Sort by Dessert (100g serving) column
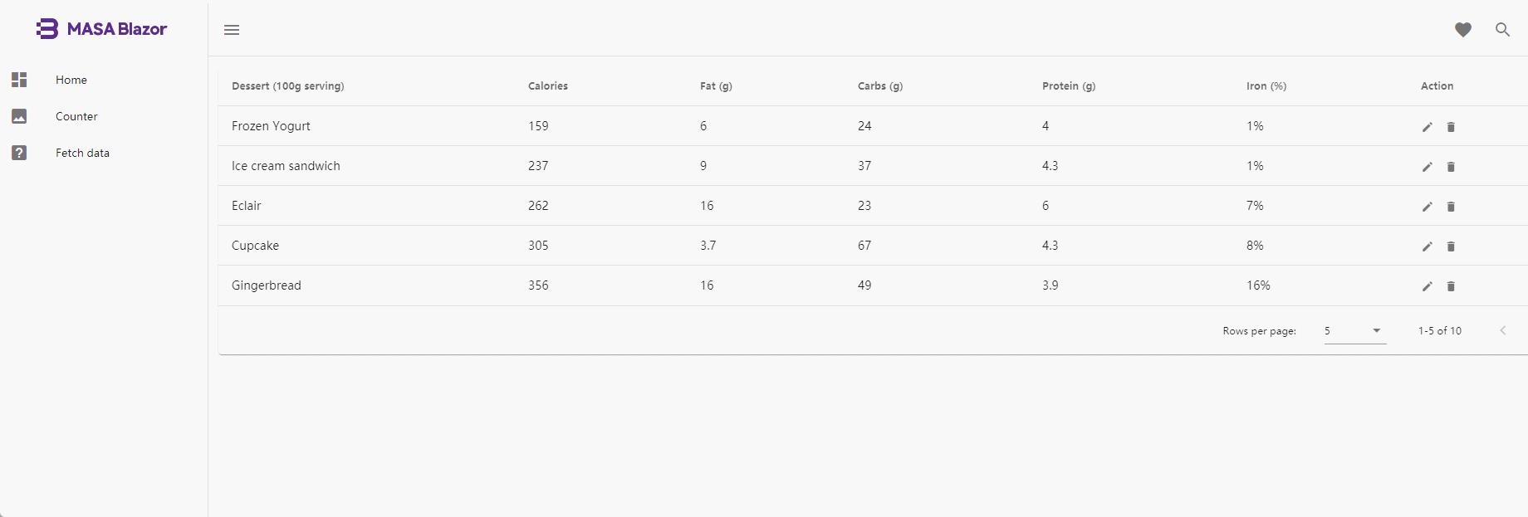1528x517 pixels. 287,86
